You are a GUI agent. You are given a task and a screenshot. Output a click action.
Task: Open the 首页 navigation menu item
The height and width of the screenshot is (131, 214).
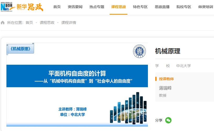57,7
